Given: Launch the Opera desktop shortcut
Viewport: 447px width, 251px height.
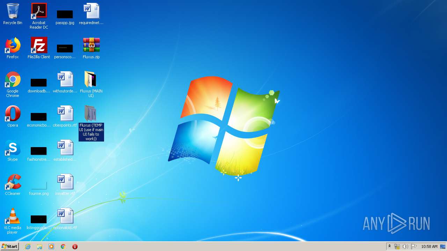Looking at the screenshot, I should coord(13,116).
